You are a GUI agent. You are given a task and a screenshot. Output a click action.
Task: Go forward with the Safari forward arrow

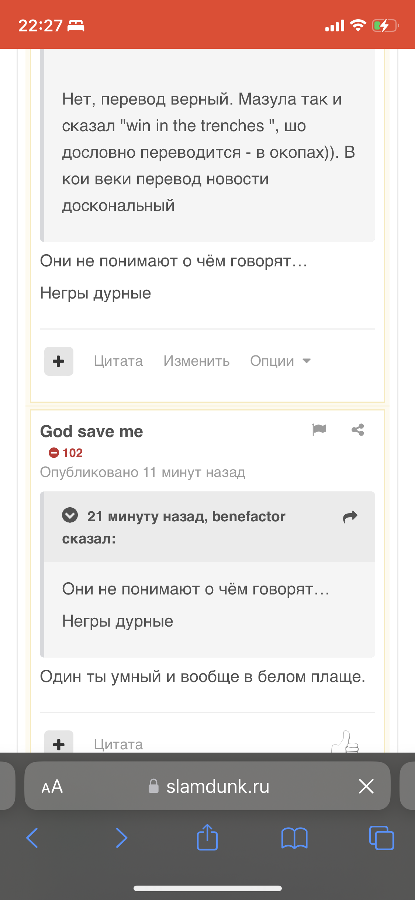pos(121,838)
